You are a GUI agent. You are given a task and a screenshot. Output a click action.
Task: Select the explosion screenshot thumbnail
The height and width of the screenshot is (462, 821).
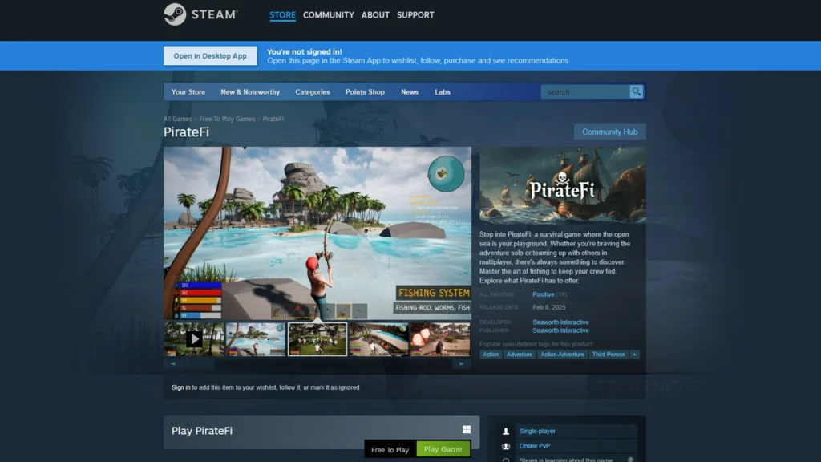tap(440, 338)
